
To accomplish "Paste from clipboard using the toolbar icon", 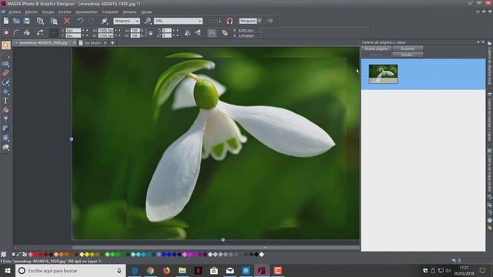I will pyautogui.click(x=54, y=21).
